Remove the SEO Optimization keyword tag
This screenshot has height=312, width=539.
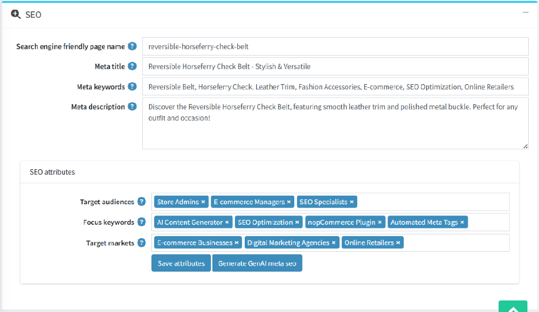pos(297,222)
